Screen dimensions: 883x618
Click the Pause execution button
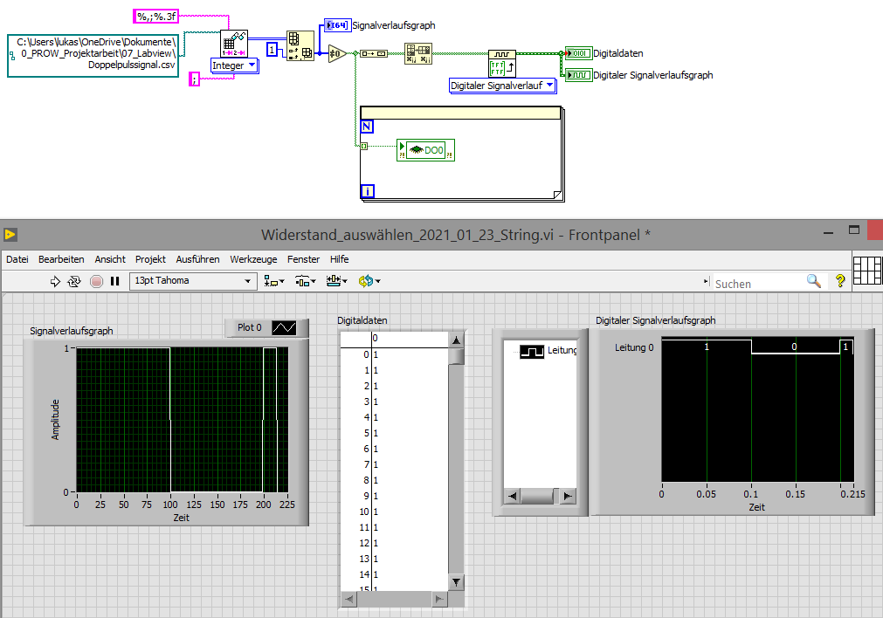[x=114, y=281]
